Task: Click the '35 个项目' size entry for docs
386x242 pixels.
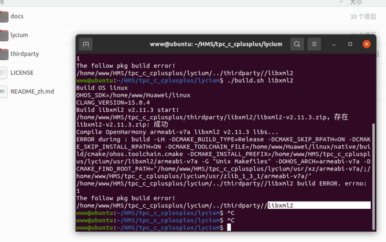Action: click(363, 17)
